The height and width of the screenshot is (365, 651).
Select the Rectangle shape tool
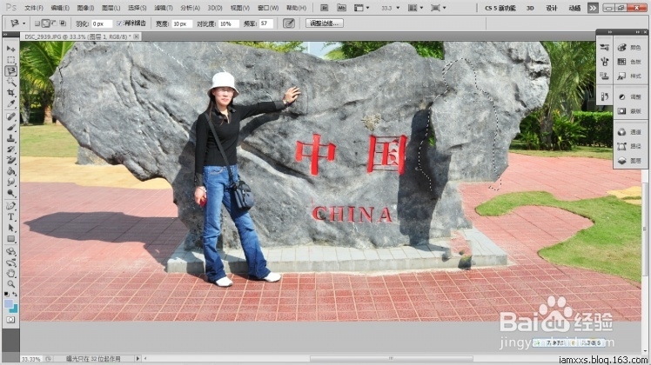click(10, 239)
